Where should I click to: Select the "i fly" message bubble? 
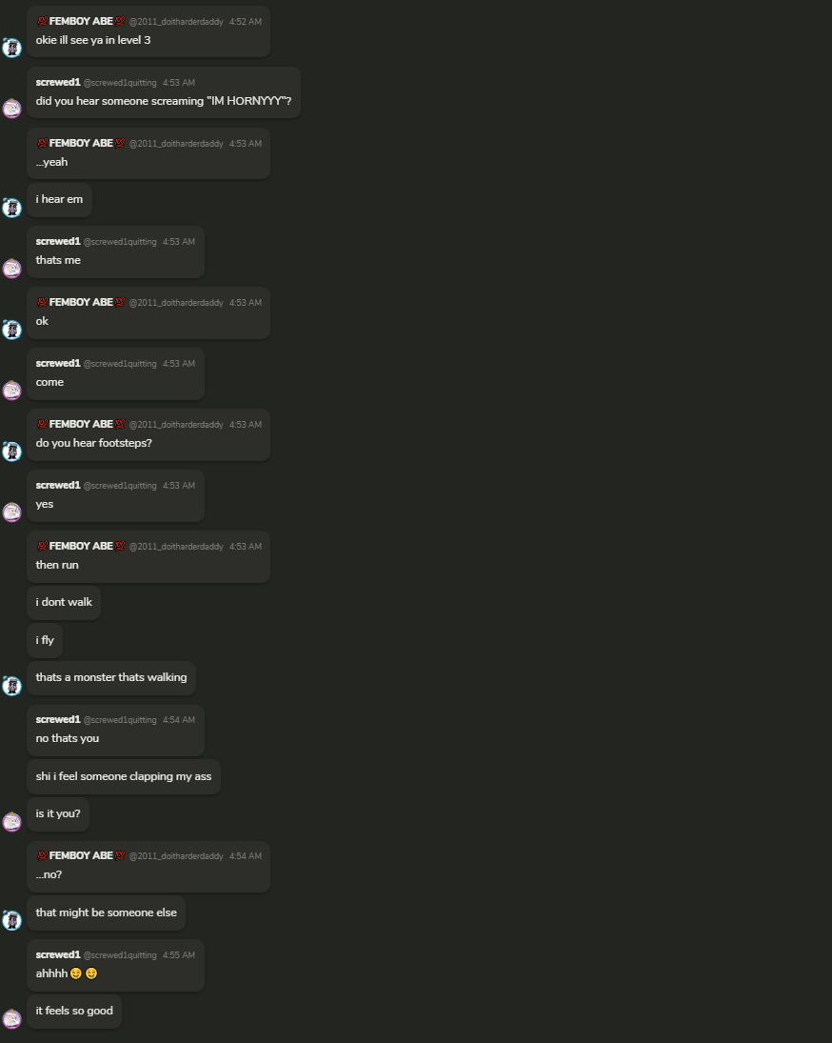pyautogui.click(x=45, y=641)
